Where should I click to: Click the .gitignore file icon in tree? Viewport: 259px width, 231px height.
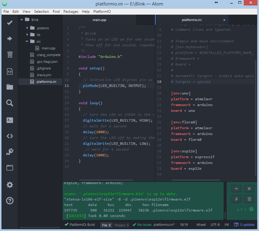(x=32, y=68)
